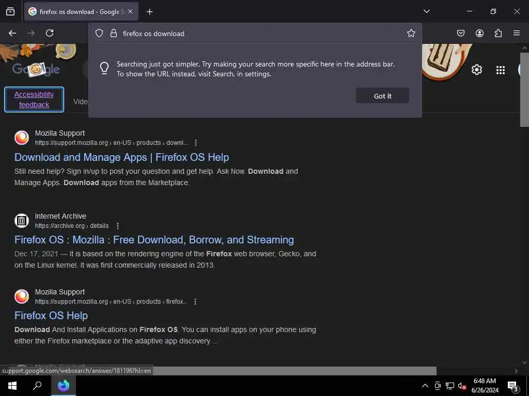Open the Extensions puzzle icon
529x396 pixels.
tap(498, 33)
